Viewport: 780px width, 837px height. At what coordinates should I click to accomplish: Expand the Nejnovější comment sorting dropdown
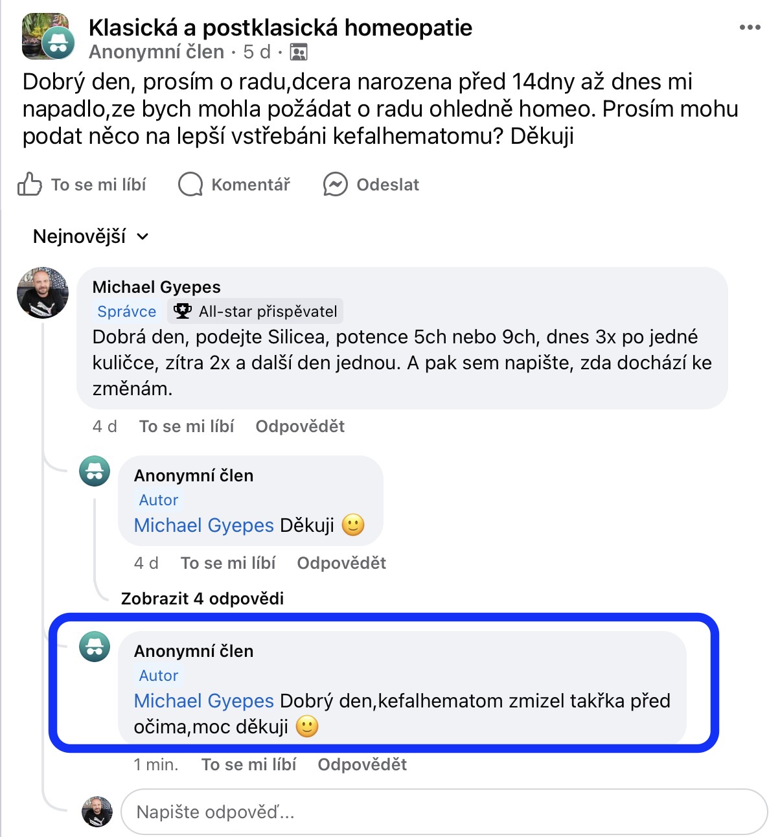[x=91, y=236]
